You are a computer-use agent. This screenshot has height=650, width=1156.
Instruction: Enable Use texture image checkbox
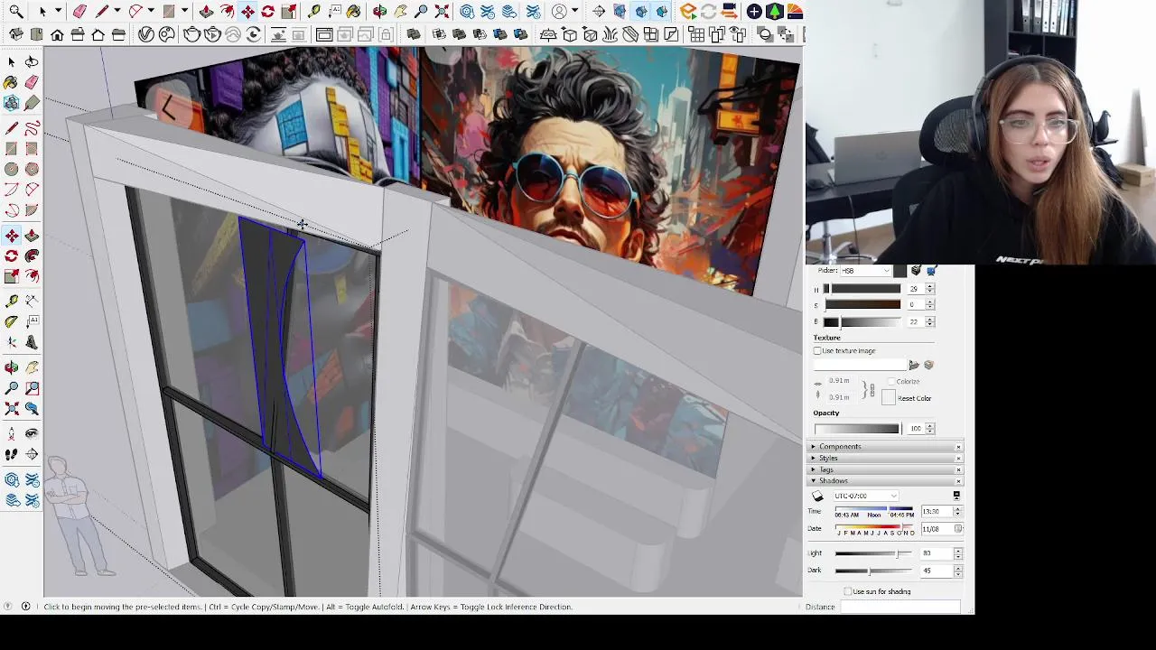click(x=817, y=350)
